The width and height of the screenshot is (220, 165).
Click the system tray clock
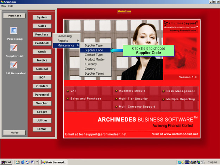pos(212,162)
